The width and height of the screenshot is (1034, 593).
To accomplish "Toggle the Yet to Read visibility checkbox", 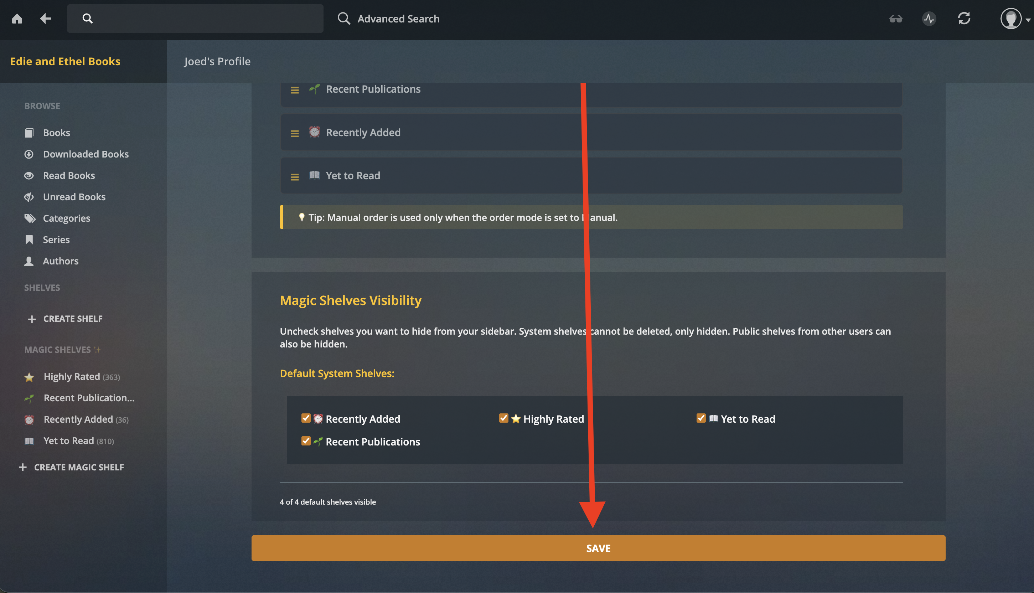I will (x=701, y=418).
